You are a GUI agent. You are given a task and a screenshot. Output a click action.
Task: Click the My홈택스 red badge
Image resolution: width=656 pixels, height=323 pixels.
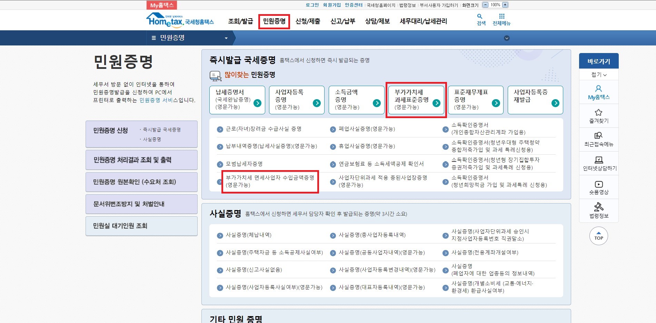(x=162, y=5)
